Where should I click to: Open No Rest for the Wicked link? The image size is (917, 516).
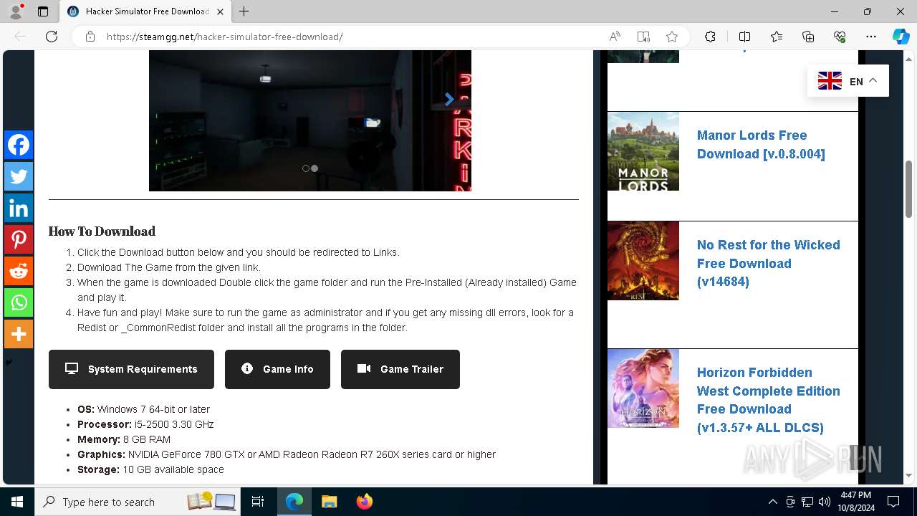click(768, 263)
